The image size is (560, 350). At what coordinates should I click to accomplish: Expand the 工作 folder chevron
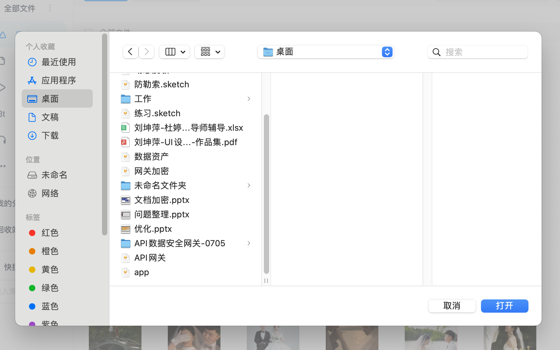click(249, 99)
